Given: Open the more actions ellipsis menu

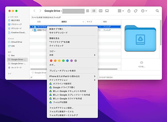Looking at the screenshot, I should 144,11.
